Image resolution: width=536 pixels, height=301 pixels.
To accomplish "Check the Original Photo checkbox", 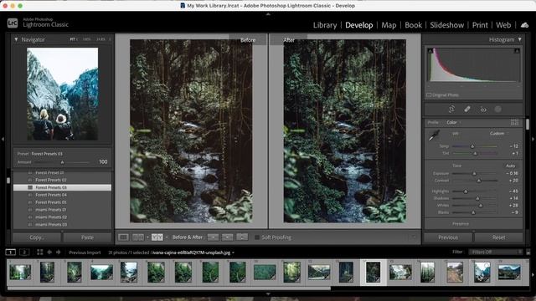I will [429, 94].
